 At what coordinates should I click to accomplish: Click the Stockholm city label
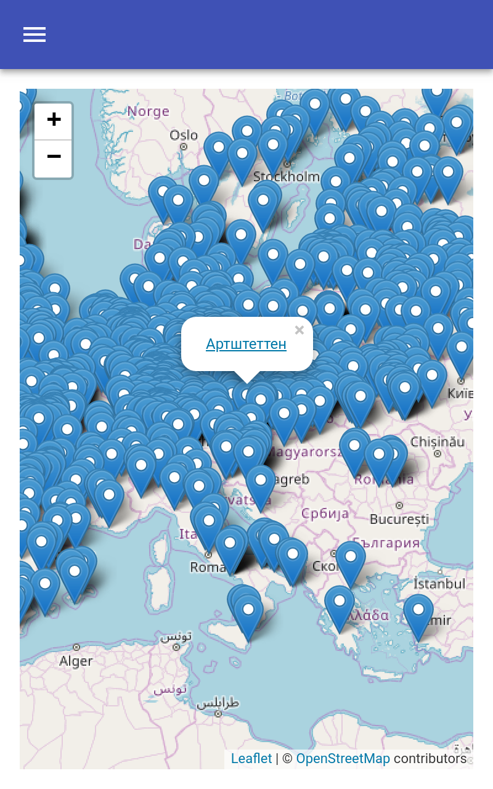point(287,177)
